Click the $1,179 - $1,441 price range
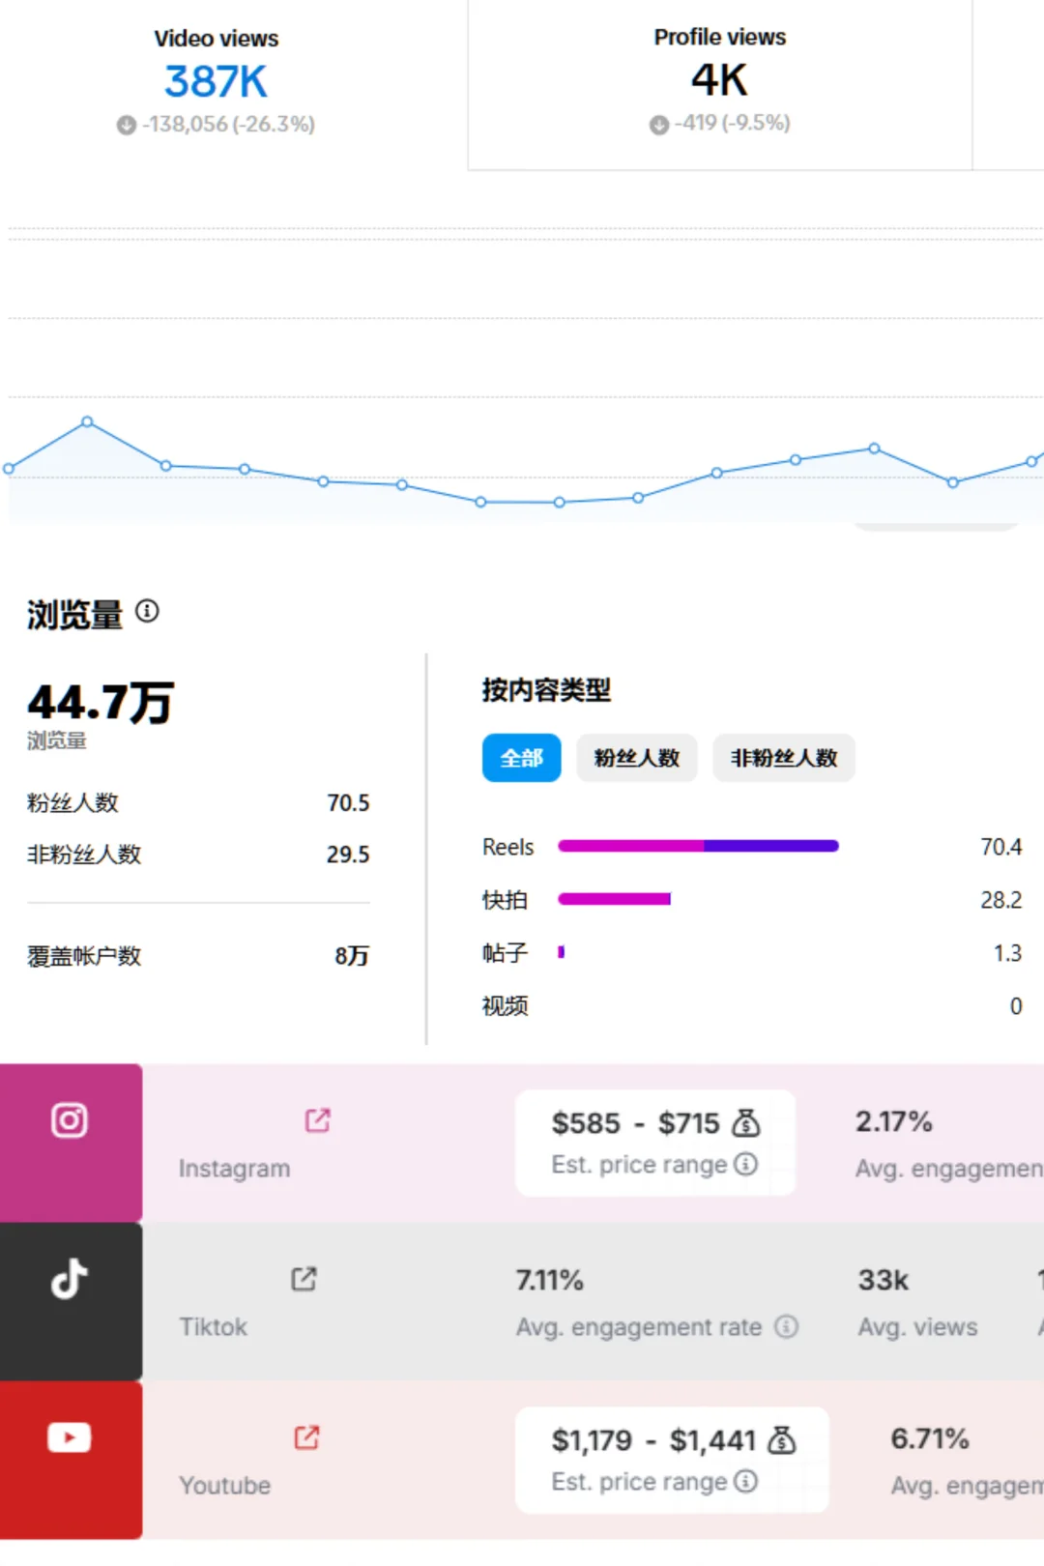The image size is (1044, 1566). point(653,1440)
